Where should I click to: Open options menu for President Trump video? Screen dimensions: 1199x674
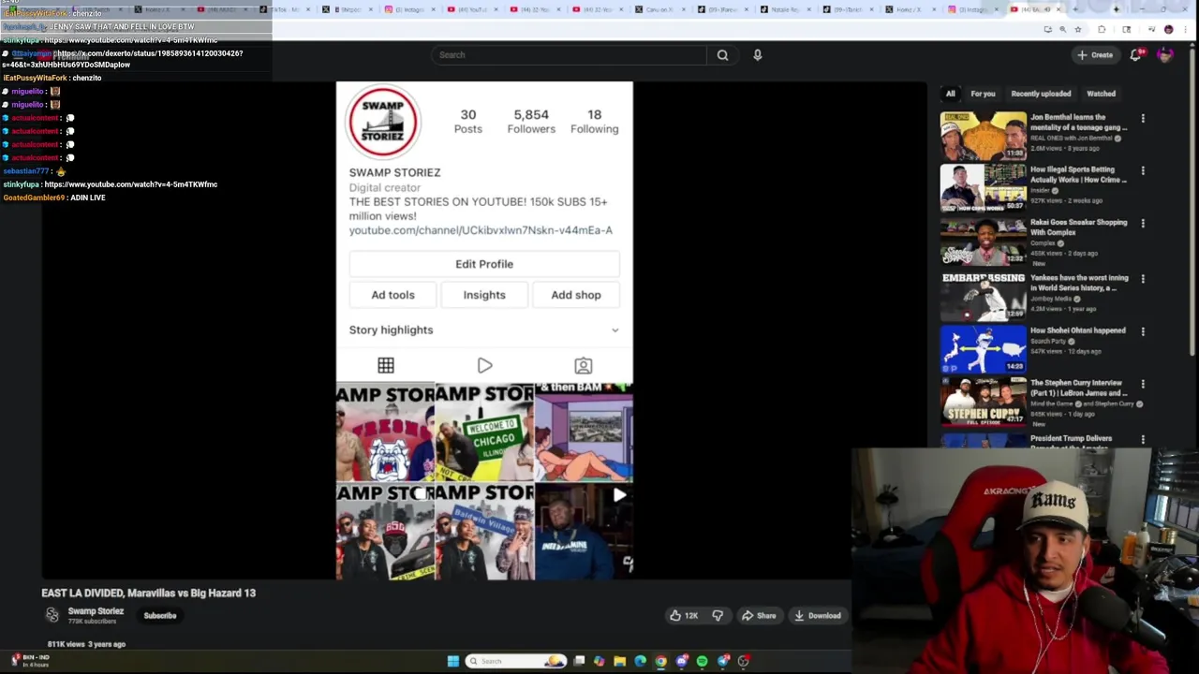(x=1143, y=439)
